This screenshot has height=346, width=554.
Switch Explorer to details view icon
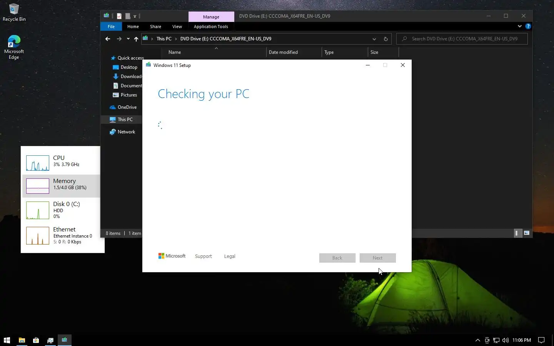pyautogui.click(x=518, y=233)
